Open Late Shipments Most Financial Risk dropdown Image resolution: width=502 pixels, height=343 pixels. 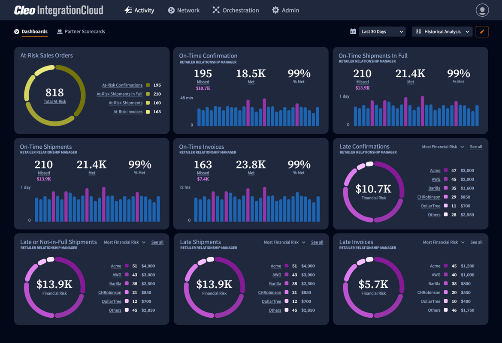click(284, 242)
